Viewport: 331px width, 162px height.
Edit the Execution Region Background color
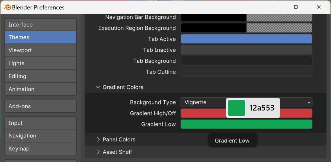pyautogui.click(x=246, y=28)
